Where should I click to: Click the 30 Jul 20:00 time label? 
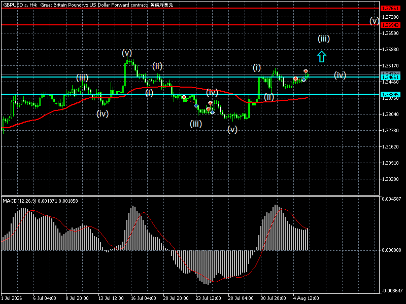click(273, 298)
